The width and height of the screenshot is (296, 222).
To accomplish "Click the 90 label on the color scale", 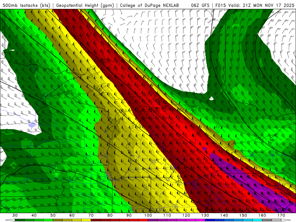I will tap(129, 215).
